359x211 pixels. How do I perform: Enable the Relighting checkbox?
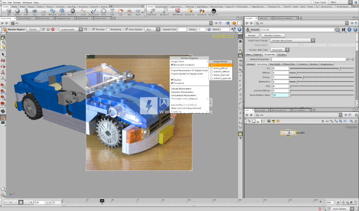point(108,30)
